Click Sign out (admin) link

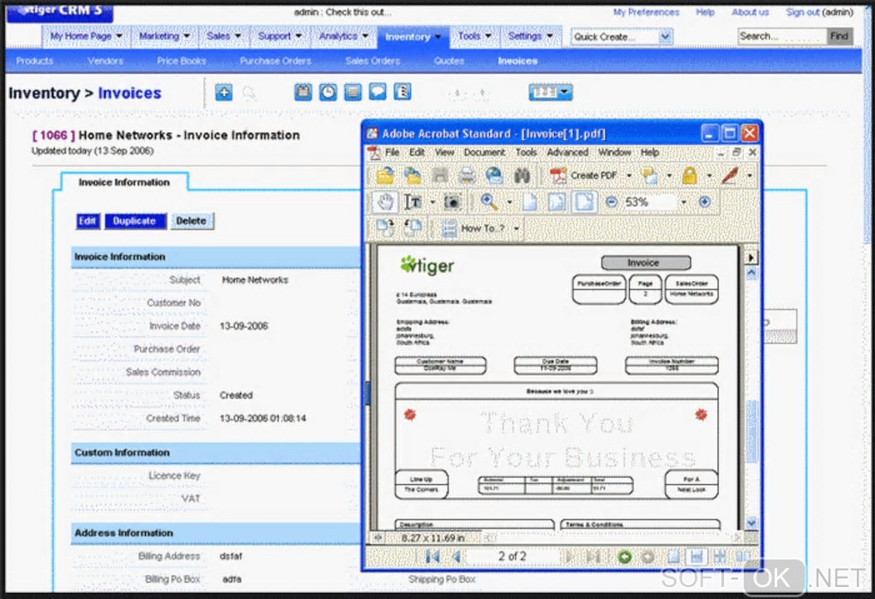coord(819,12)
